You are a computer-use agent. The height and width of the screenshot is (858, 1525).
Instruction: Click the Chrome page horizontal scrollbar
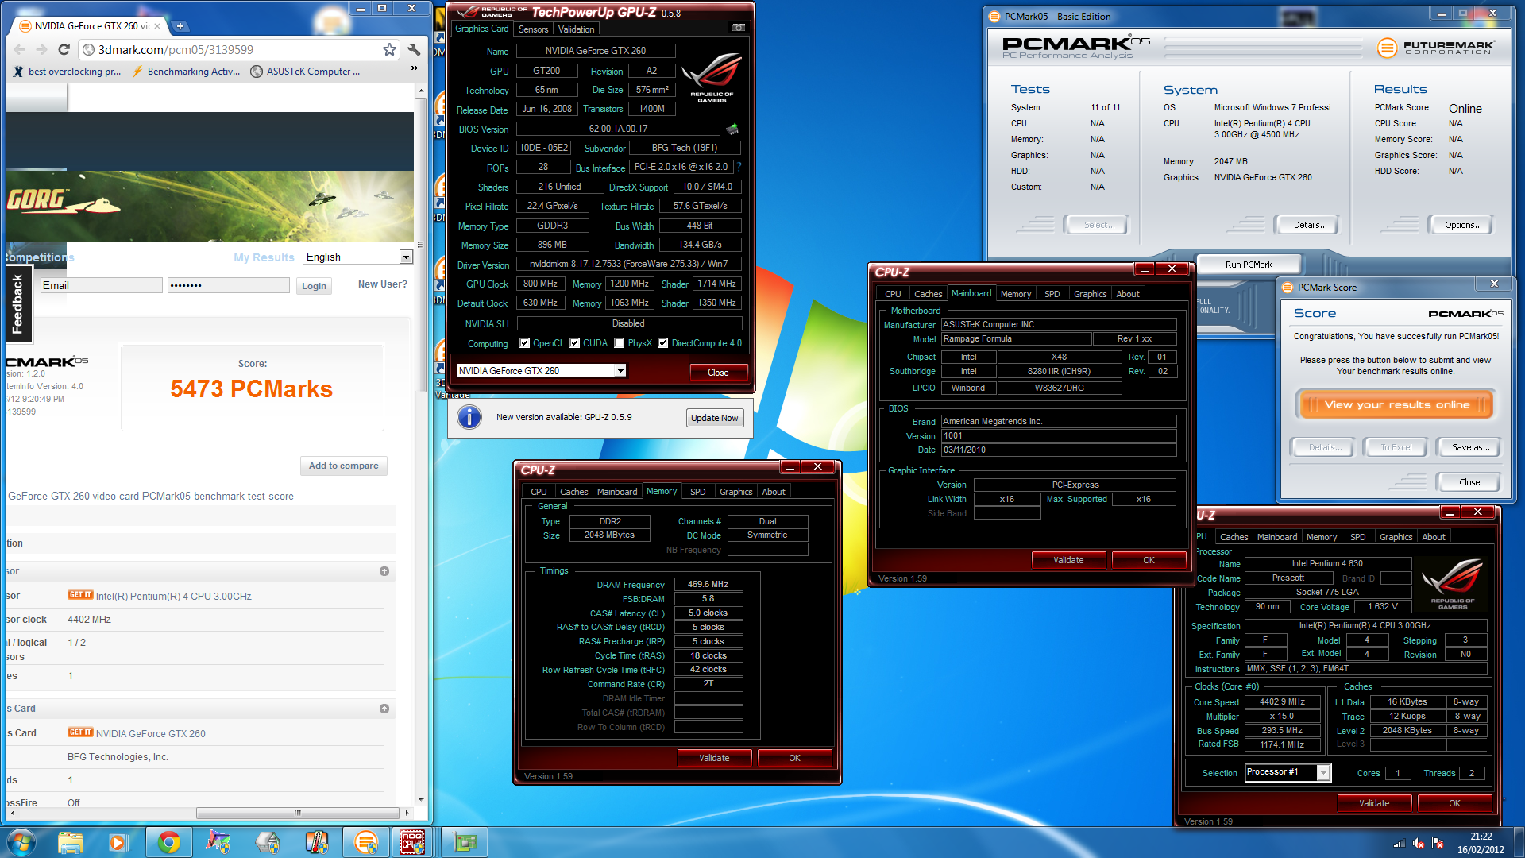coord(298,813)
